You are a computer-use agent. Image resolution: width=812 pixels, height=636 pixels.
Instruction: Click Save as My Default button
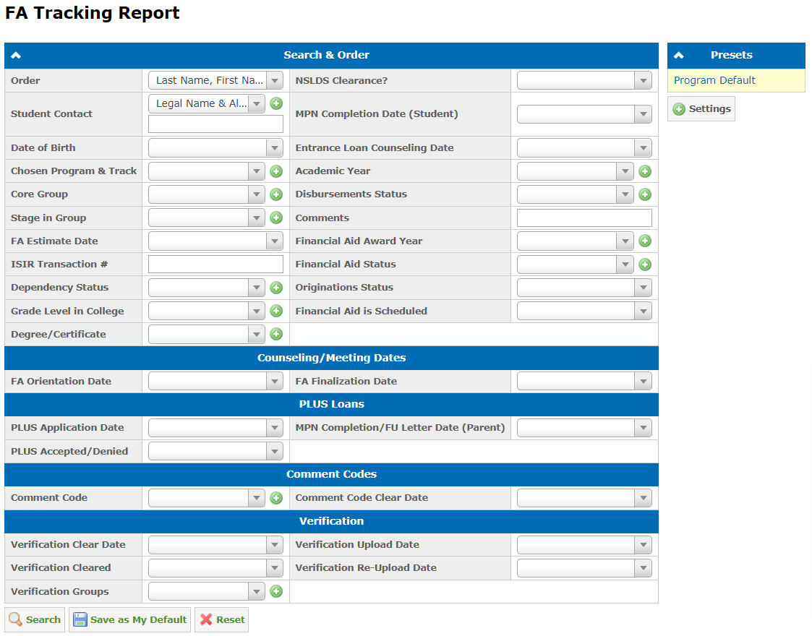(x=129, y=620)
